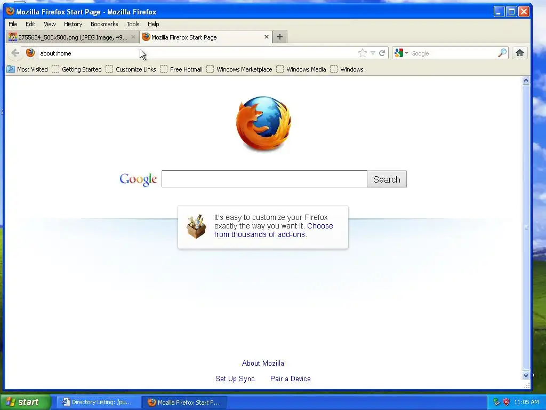Open the Help menu
546x410 pixels.
(x=153, y=24)
